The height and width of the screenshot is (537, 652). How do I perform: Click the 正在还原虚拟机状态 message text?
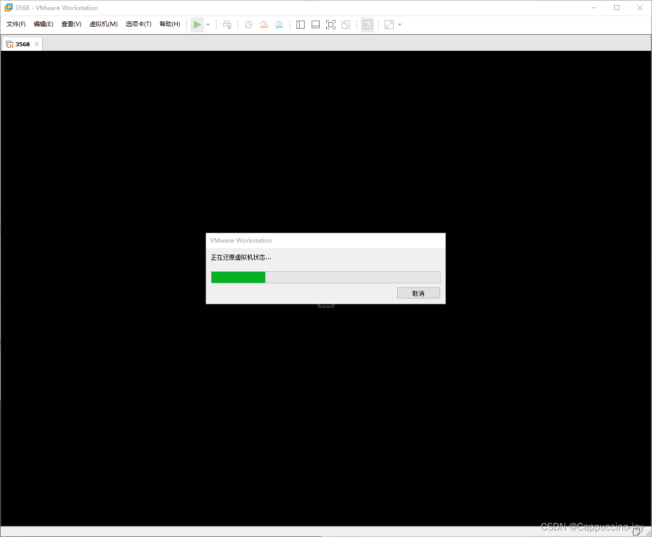[241, 257]
